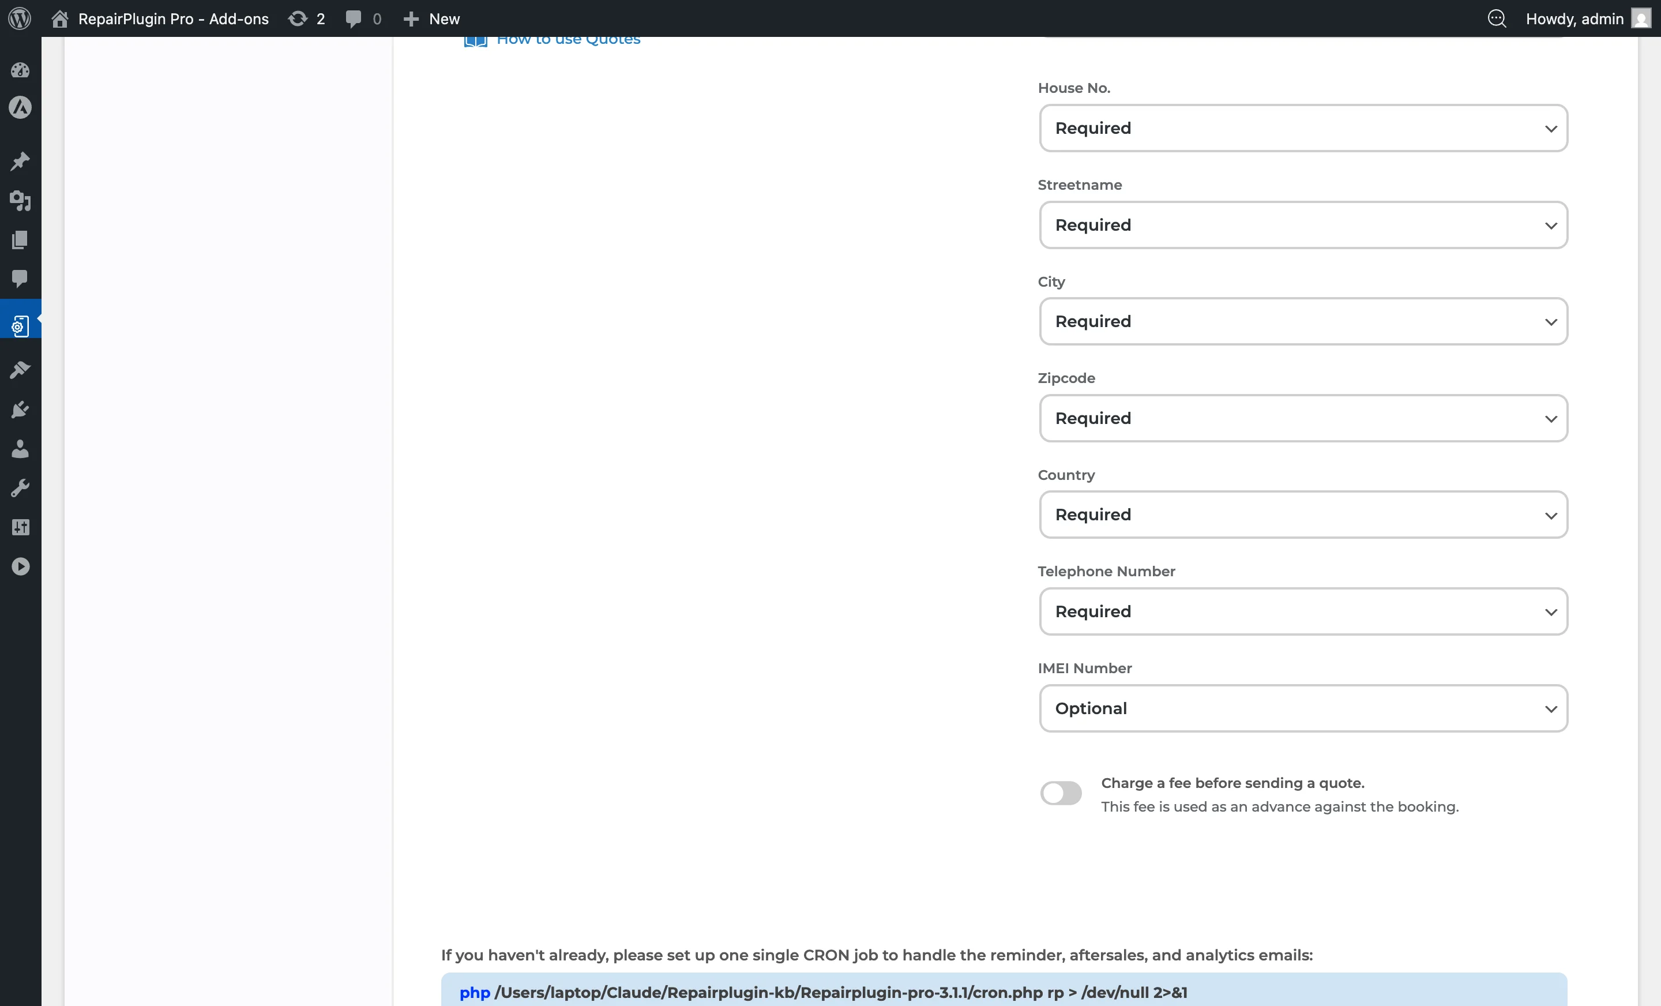Click the Telephone Number field label

[1106, 571]
